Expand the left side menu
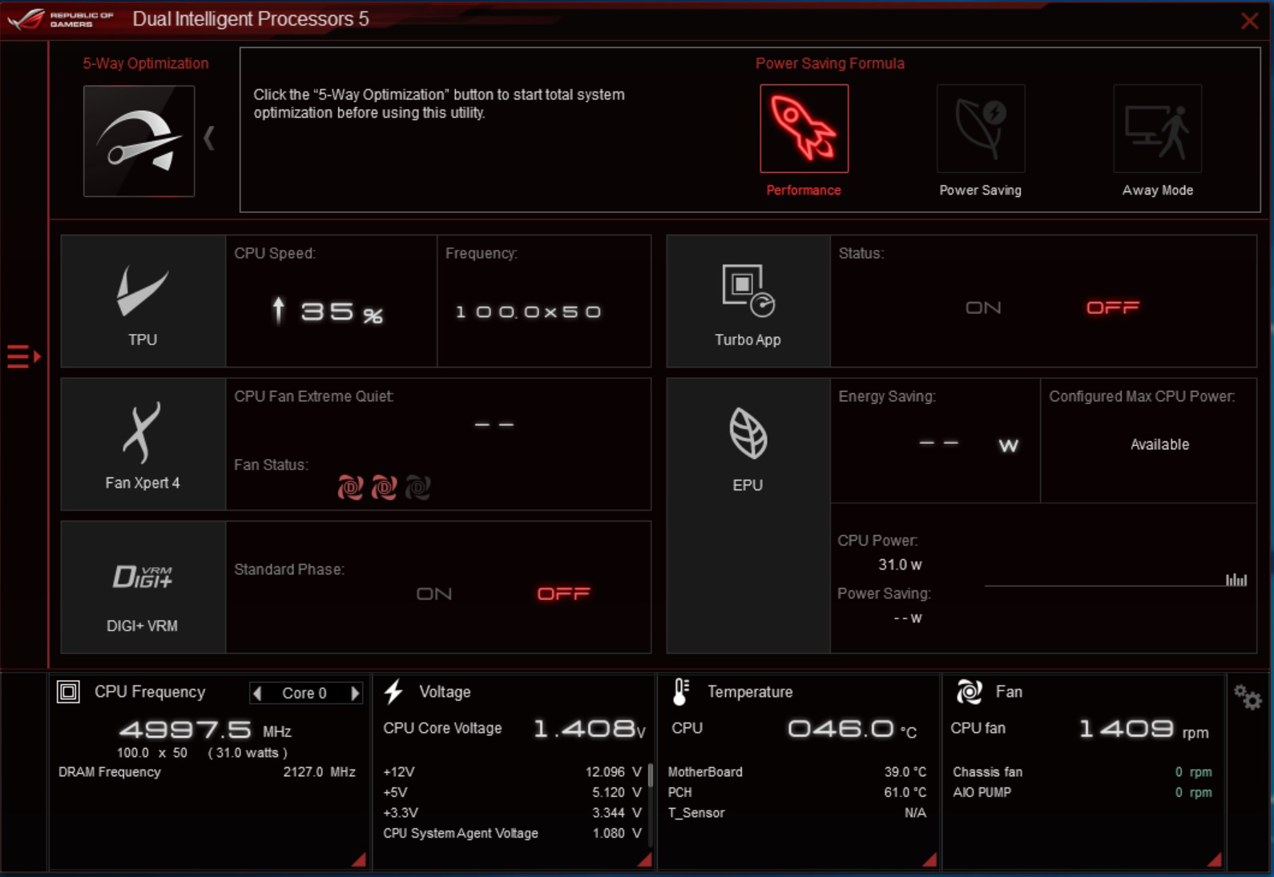1274x877 pixels. (x=23, y=356)
